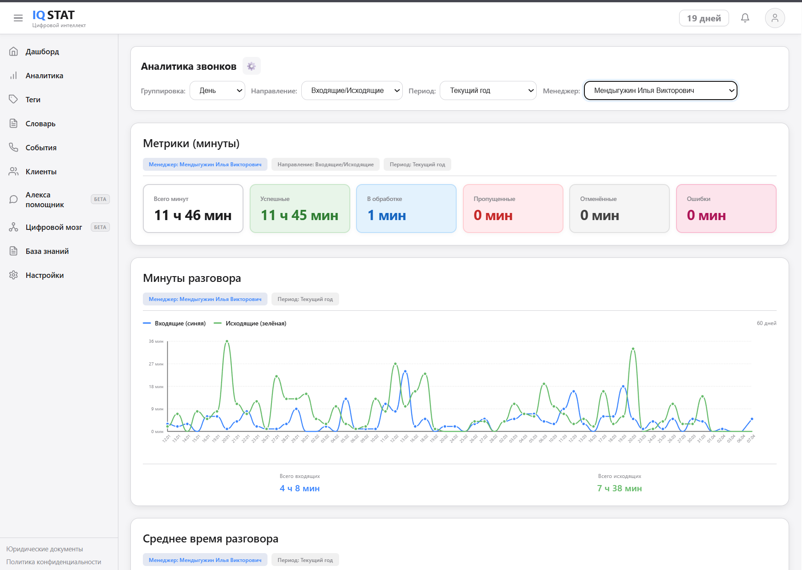
Task: Open База знаний in the sidebar
Action: click(47, 251)
